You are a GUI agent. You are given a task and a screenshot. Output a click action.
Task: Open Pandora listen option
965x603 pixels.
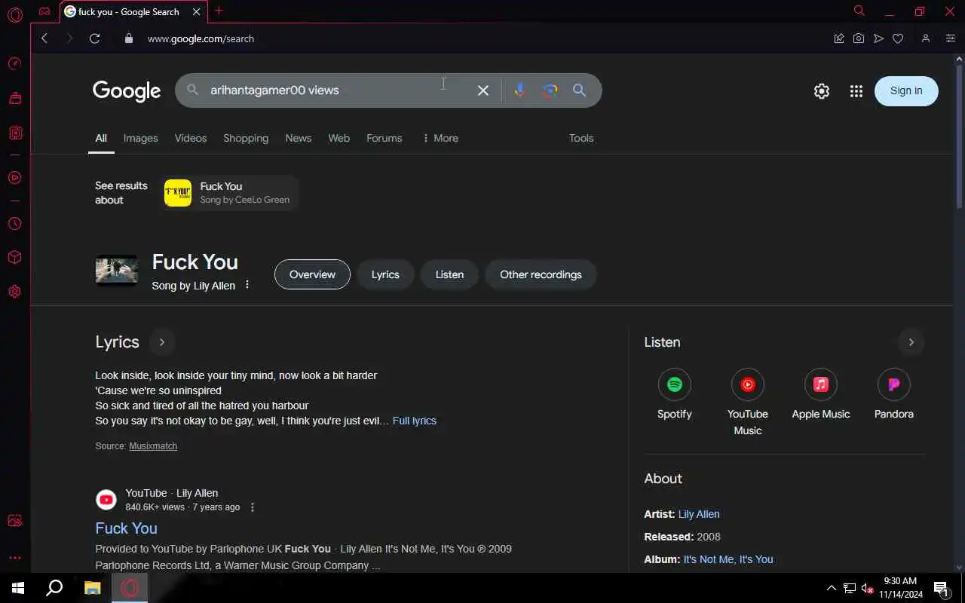[894, 395]
